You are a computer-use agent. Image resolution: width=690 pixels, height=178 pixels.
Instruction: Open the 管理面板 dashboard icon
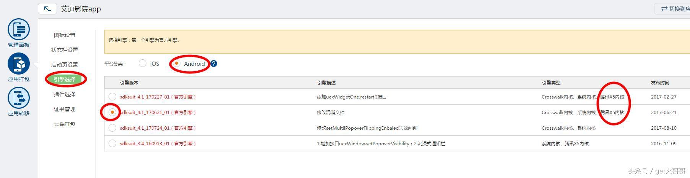click(x=19, y=30)
